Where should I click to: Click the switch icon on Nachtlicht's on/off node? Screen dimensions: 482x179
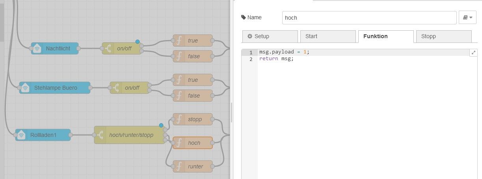coord(108,48)
